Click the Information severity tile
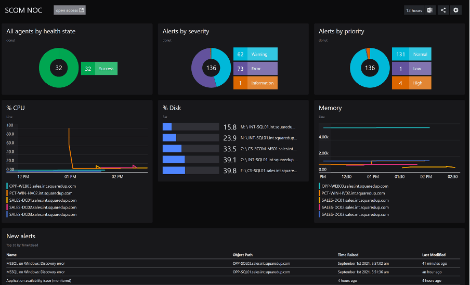 click(255, 83)
